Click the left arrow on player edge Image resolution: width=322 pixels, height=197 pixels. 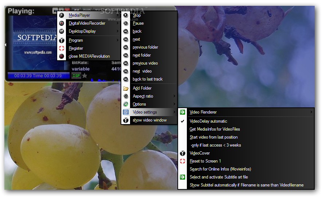click(x=5, y=45)
